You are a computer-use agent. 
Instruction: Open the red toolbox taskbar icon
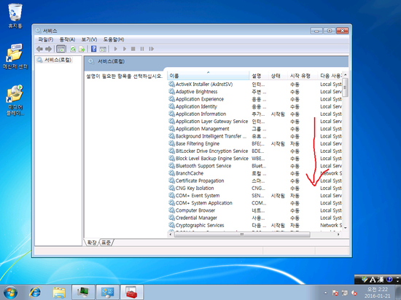click(132, 292)
